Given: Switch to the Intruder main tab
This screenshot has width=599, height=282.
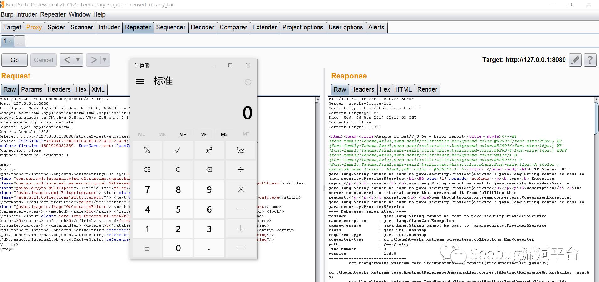Looking at the screenshot, I should 109,27.
